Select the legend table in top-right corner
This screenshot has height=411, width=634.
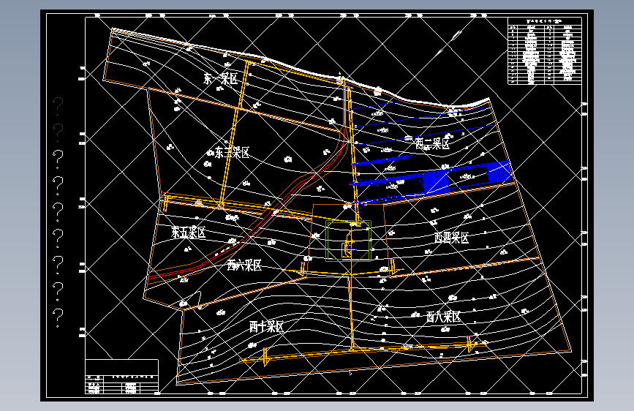click(545, 51)
